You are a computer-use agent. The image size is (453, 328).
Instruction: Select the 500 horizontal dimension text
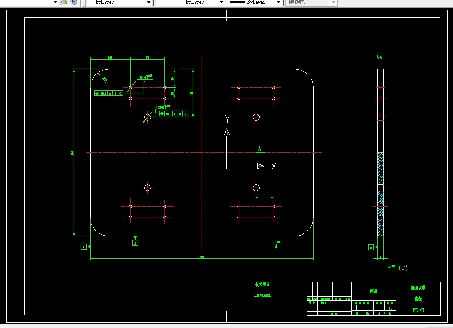tap(202, 257)
